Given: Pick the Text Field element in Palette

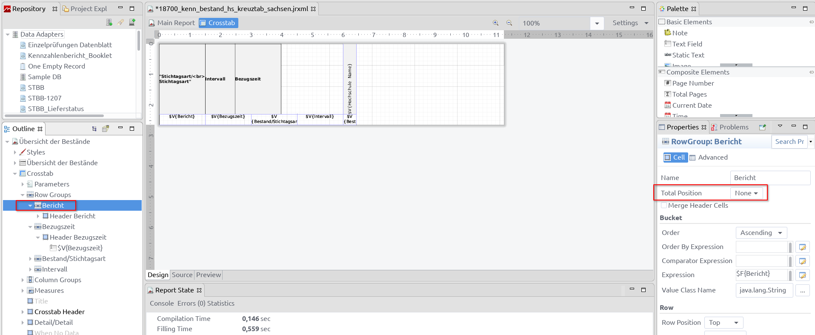Looking at the screenshot, I should 683,44.
